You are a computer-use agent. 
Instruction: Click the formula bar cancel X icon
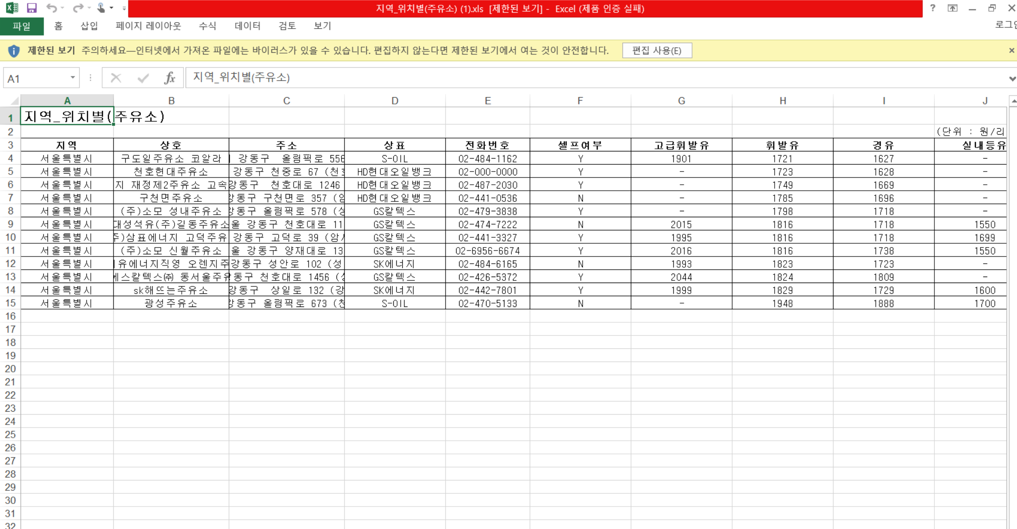click(116, 78)
